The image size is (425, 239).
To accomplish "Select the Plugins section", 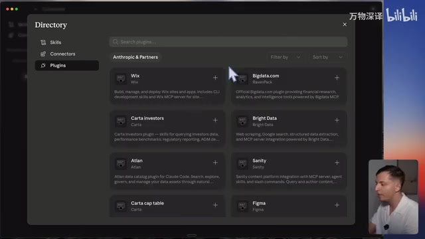I will click(66, 66).
